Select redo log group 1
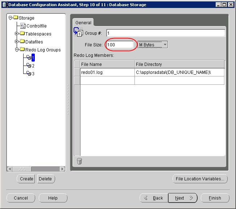This screenshot has height=209, width=236. [33, 58]
